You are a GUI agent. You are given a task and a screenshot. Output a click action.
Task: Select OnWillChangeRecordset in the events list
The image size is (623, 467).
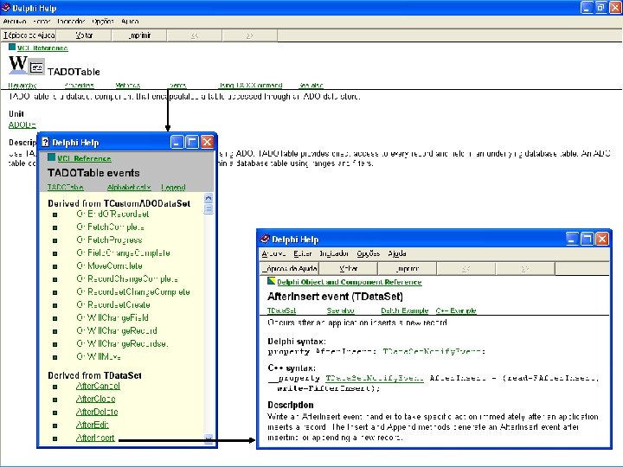122,343
